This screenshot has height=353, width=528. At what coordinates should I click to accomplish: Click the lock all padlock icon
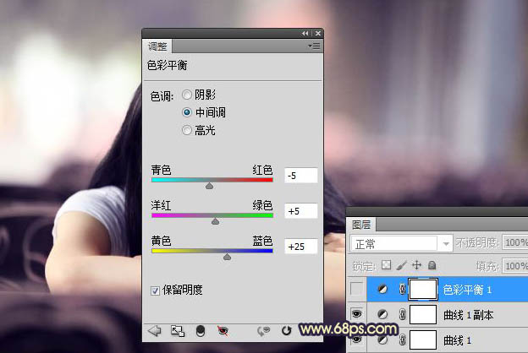pos(431,265)
